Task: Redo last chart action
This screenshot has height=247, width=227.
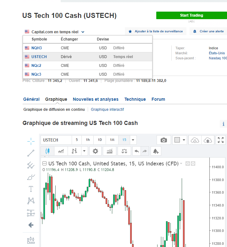Action: click(x=145, y=151)
